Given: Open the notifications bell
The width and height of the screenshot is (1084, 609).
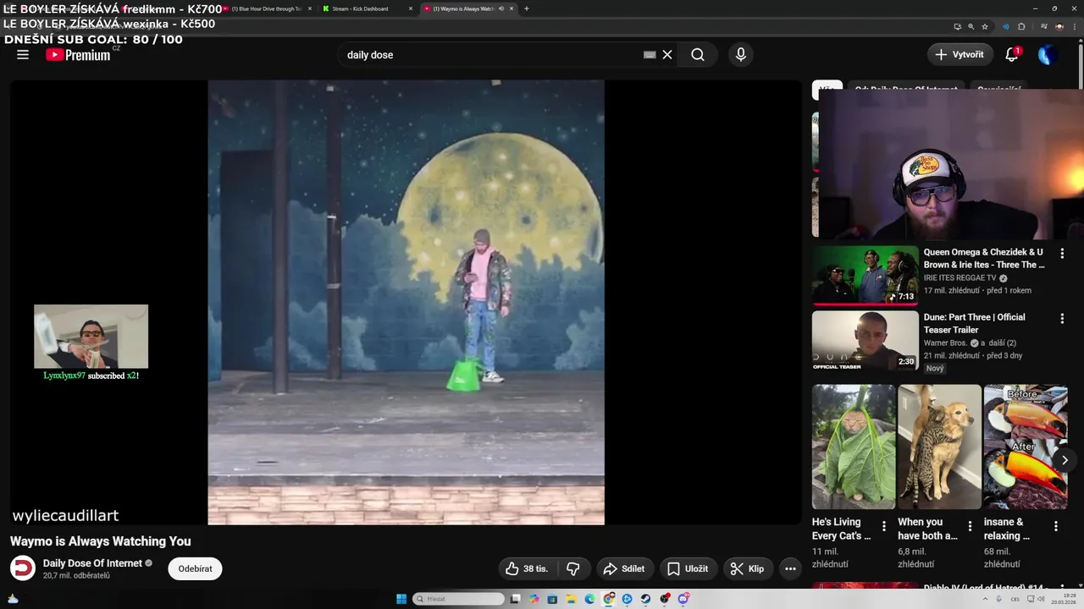Looking at the screenshot, I should [x=1012, y=55].
